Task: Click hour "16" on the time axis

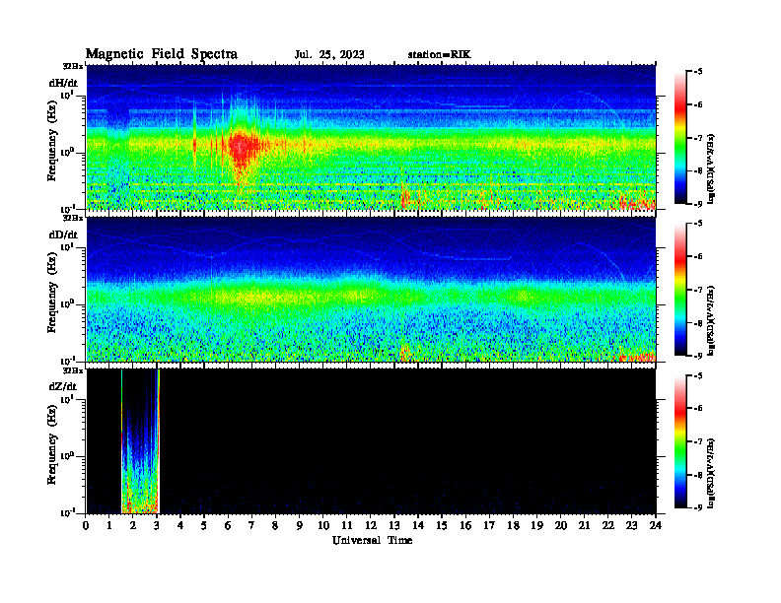Action: pos(465,525)
